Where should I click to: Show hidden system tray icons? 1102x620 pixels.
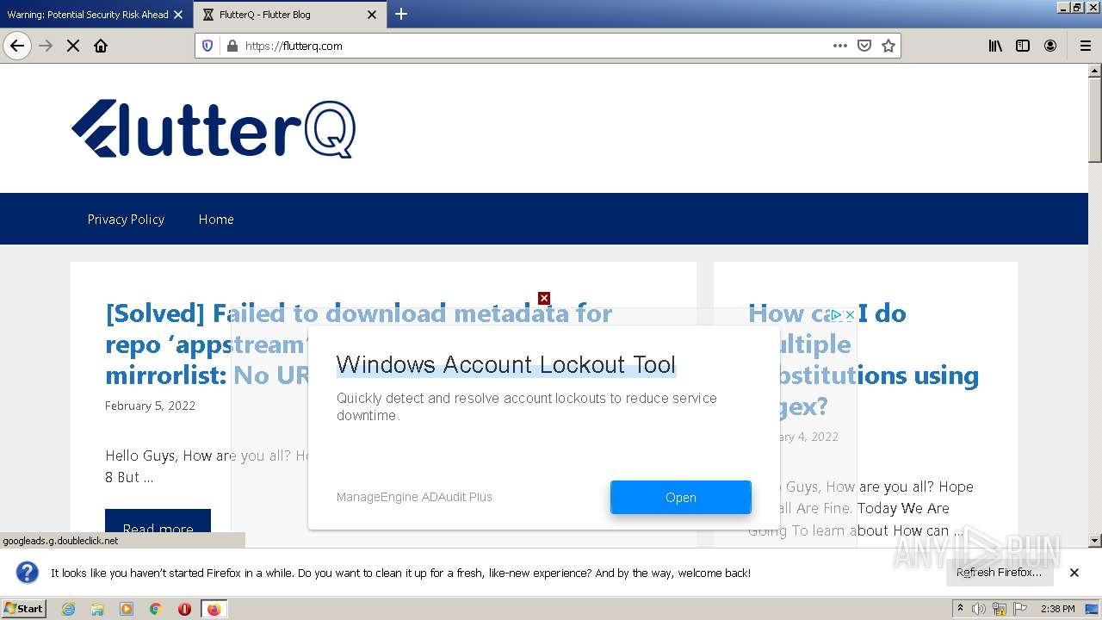click(x=960, y=609)
